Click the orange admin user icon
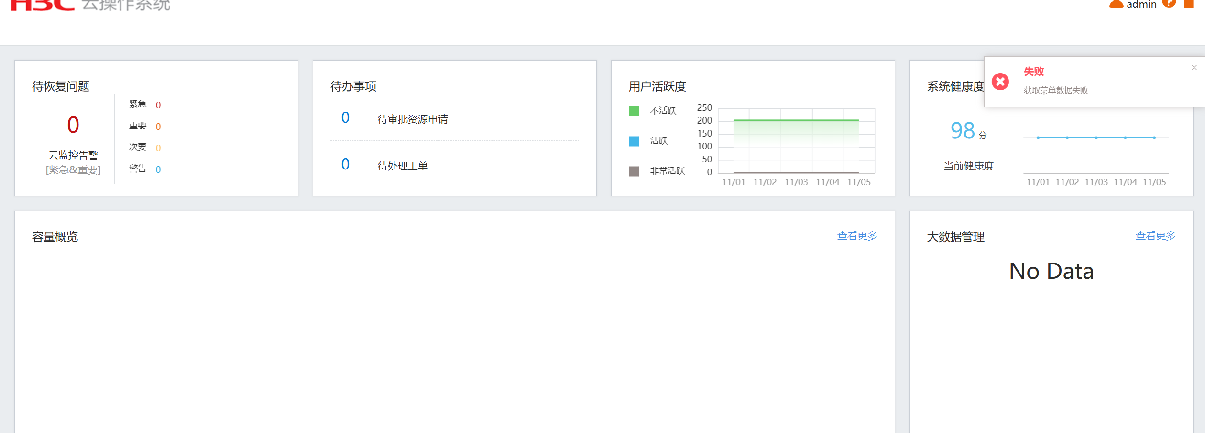 (1116, 4)
